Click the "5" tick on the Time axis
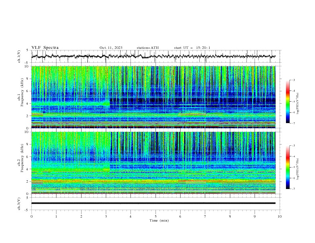This screenshot has width=315, height=243. point(156,216)
